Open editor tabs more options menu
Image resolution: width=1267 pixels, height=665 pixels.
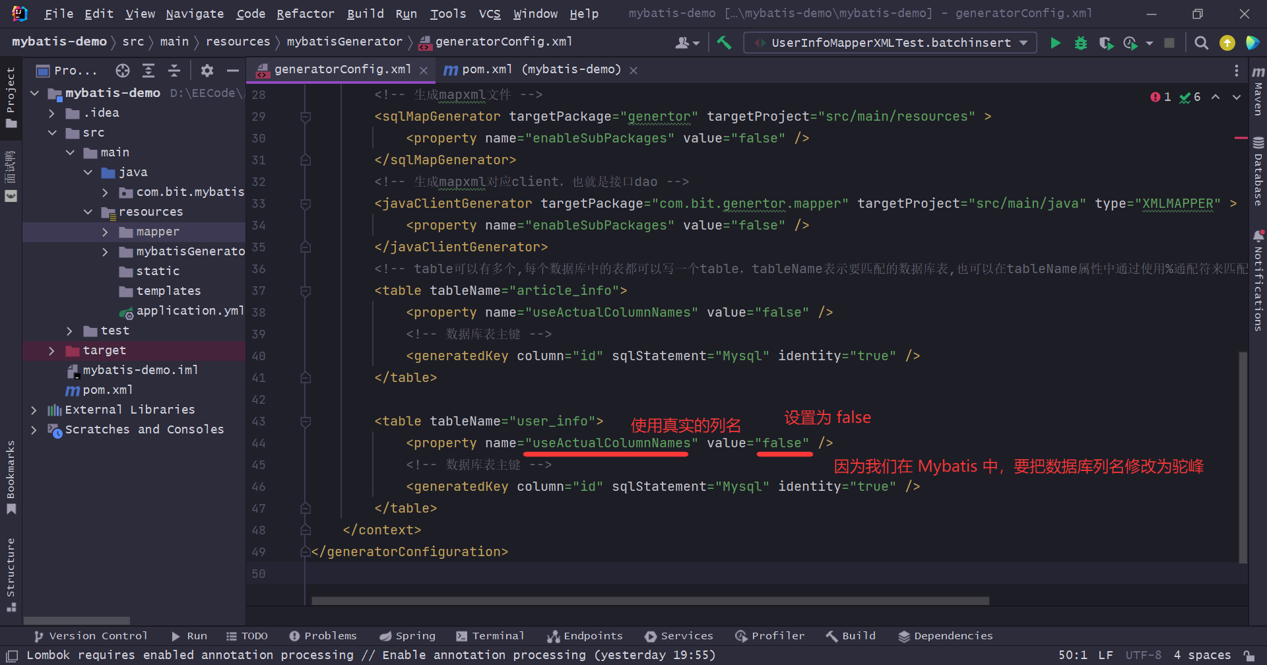click(1236, 70)
